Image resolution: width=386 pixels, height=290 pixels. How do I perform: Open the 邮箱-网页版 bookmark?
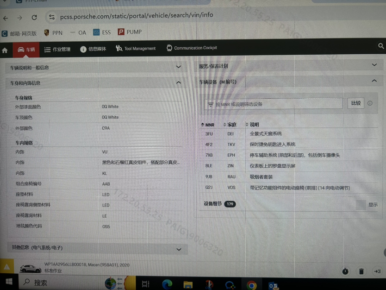click(19, 33)
